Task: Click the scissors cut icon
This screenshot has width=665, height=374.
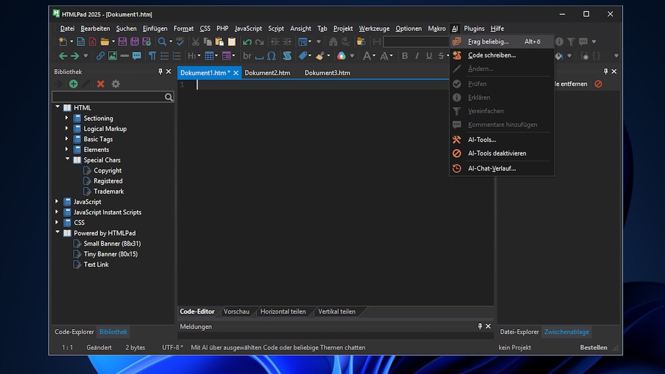Action: [x=196, y=41]
